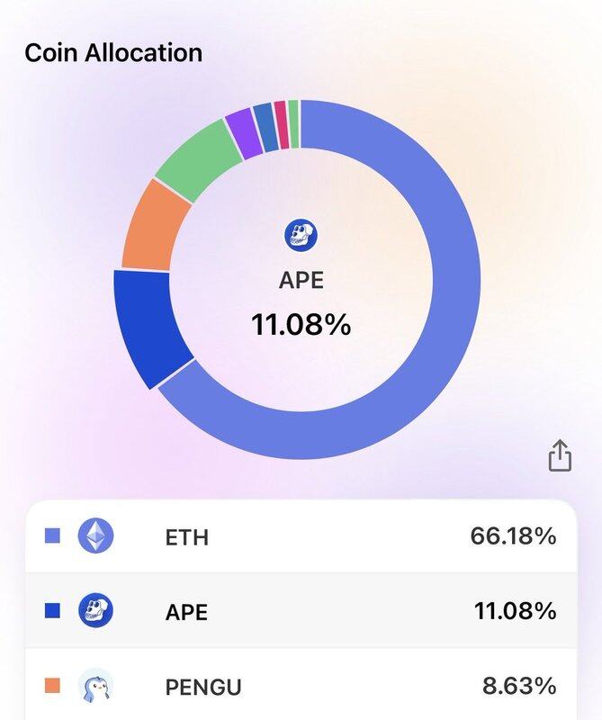This screenshot has height=720, width=602.
Task: Click the PENGU penguin icon in the list
Action: [x=94, y=687]
